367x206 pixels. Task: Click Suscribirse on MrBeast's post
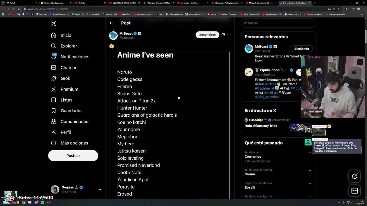click(x=207, y=35)
